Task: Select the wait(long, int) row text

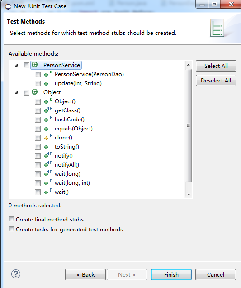Action: click(72, 183)
